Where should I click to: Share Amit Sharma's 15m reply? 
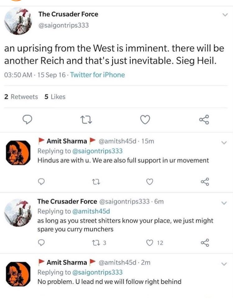tap(205, 181)
